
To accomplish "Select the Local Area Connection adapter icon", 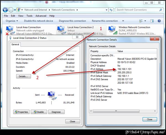I will coord(10,30).
